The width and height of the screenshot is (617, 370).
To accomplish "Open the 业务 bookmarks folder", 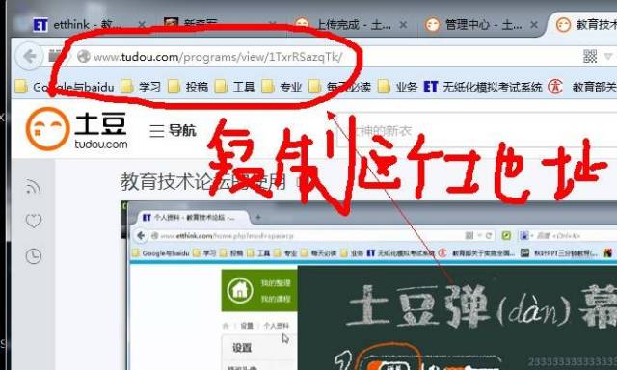I will coord(398,87).
